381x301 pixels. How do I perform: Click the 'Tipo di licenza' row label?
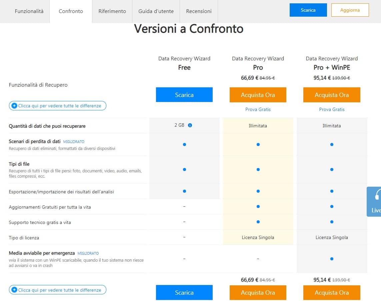pyautogui.click(x=24, y=238)
